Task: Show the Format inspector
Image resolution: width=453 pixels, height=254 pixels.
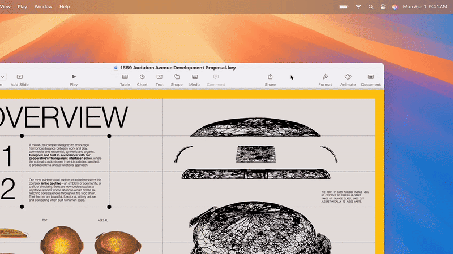Action: [325, 77]
